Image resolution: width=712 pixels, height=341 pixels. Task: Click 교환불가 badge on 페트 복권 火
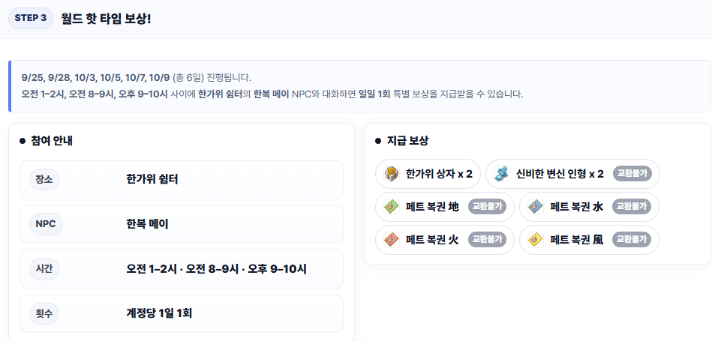487,240
